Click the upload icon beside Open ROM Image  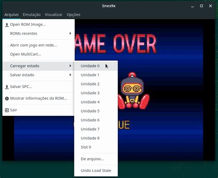coord(7,25)
